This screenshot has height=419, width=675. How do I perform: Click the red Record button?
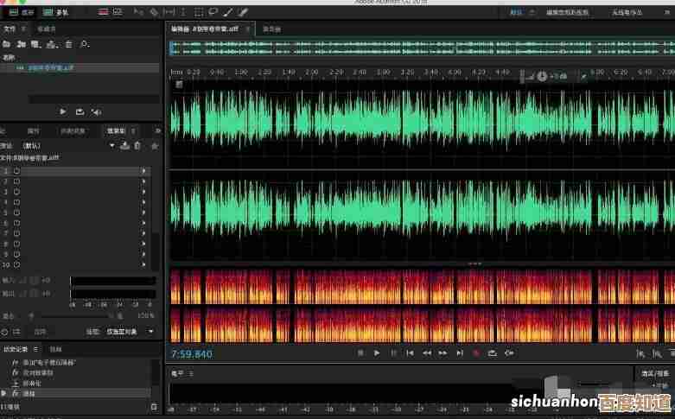475,352
